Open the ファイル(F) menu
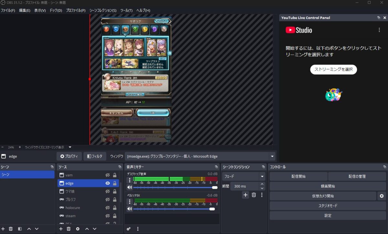 (x=8, y=10)
